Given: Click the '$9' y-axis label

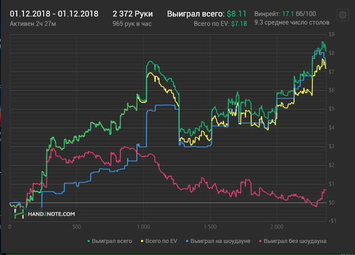Looking at the screenshot, I should click(332, 34).
